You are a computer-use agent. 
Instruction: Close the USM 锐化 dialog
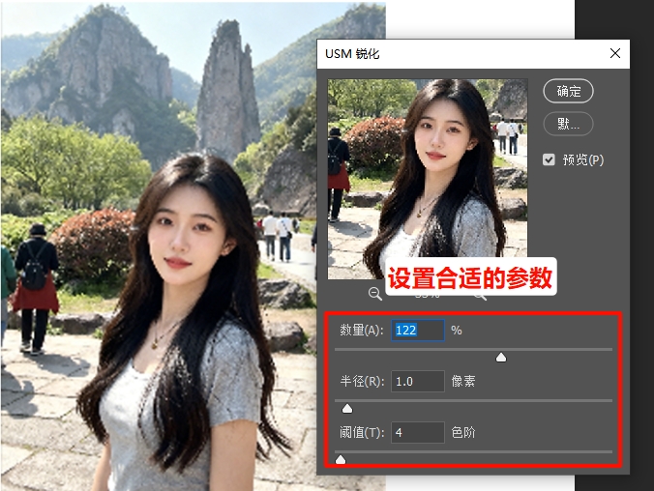pyautogui.click(x=614, y=53)
